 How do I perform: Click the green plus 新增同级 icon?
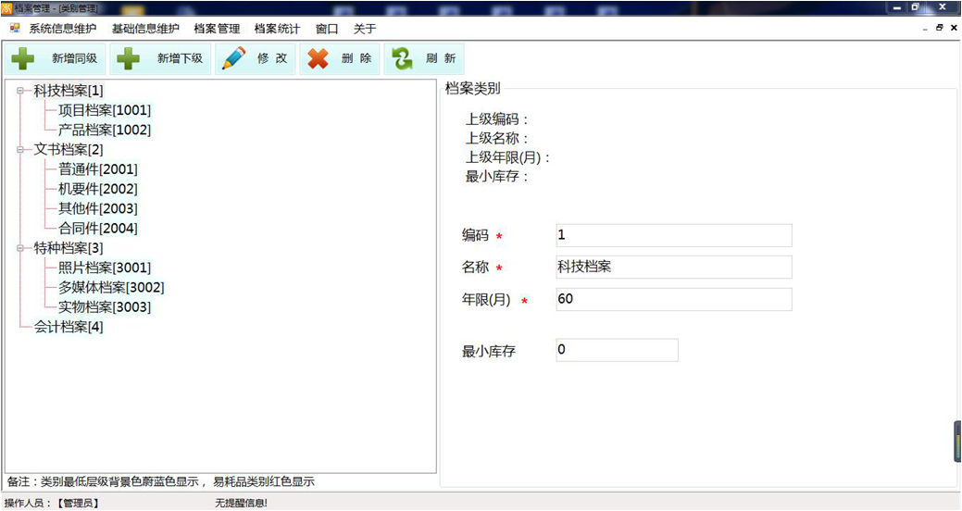point(23,58)
